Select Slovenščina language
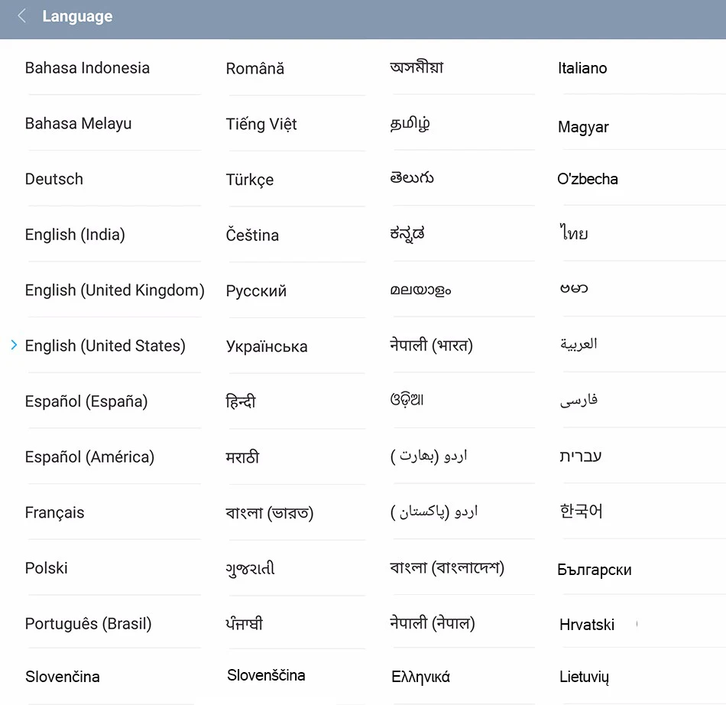 (266, 675)
